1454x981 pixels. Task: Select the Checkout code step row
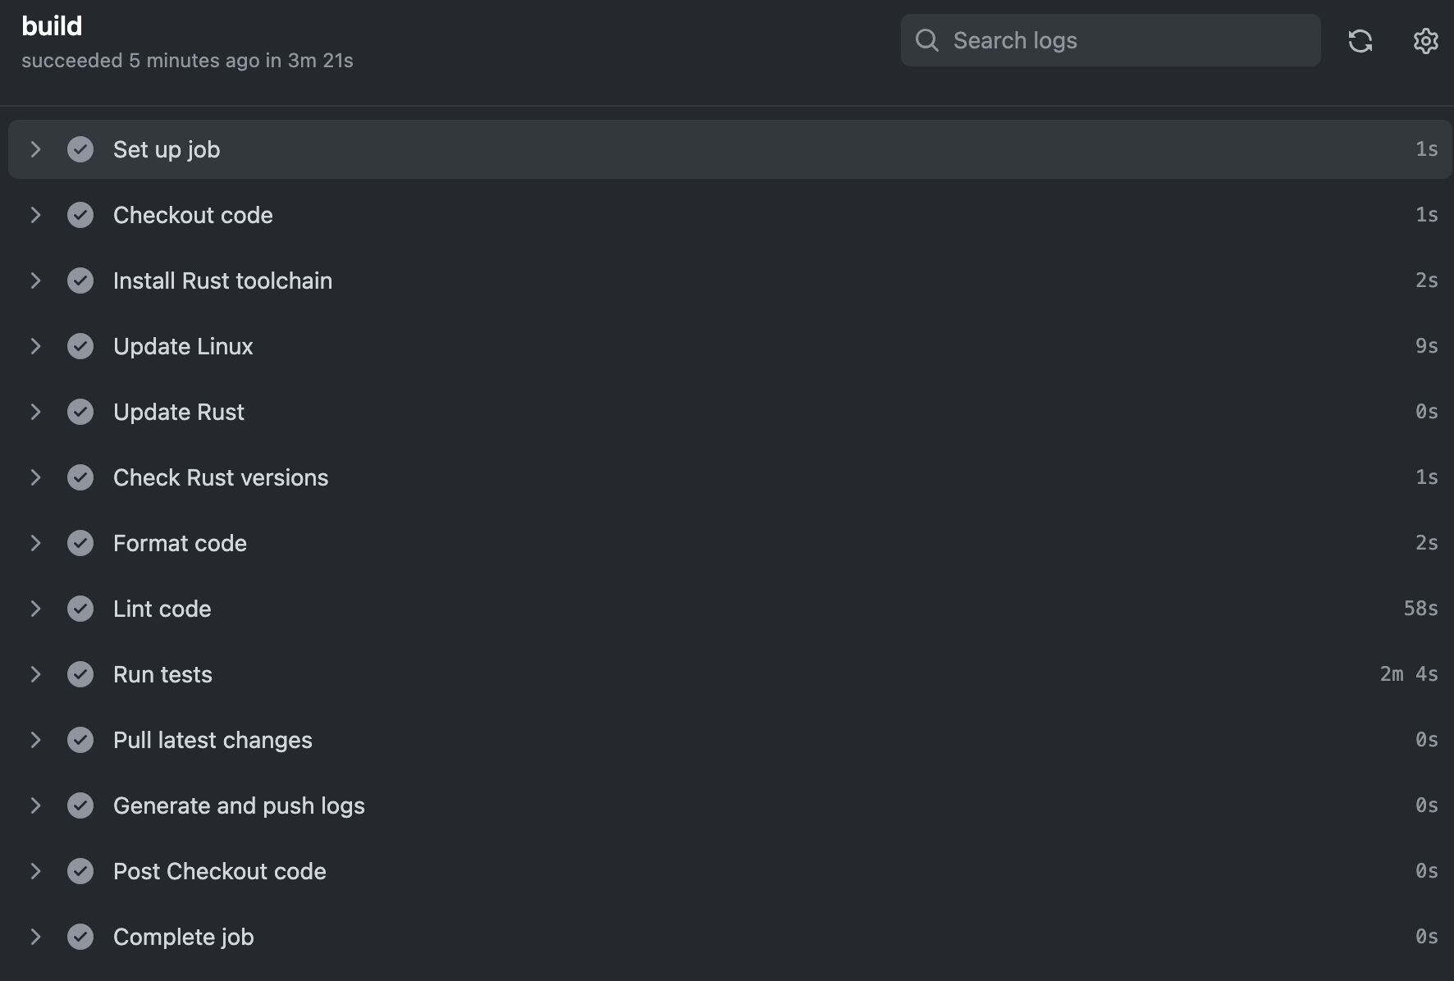tap(193, 215)
